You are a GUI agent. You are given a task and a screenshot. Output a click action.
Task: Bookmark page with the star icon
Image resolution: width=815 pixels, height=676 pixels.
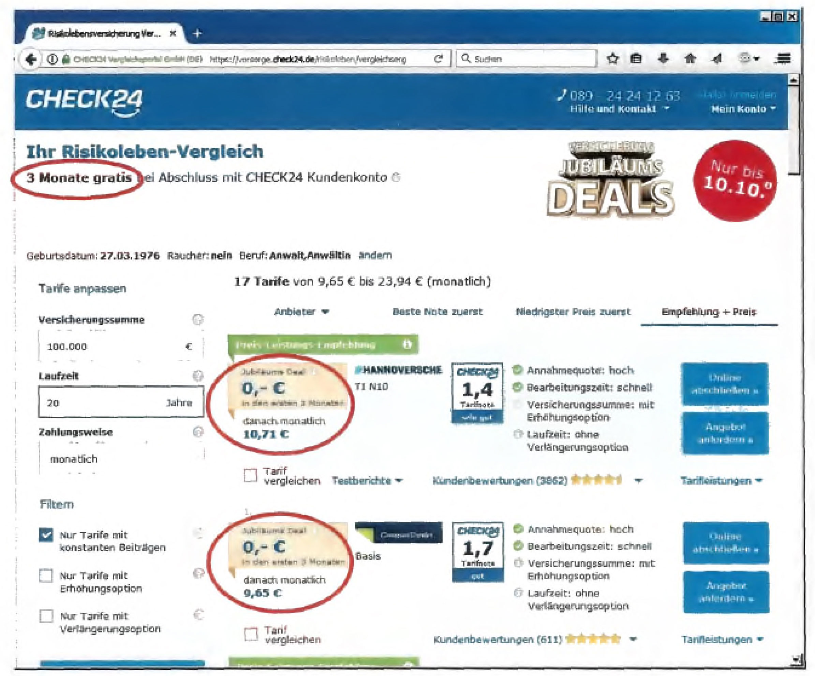pos(612,59)
